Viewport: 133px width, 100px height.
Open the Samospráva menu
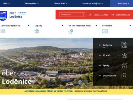tap(30, 3)
